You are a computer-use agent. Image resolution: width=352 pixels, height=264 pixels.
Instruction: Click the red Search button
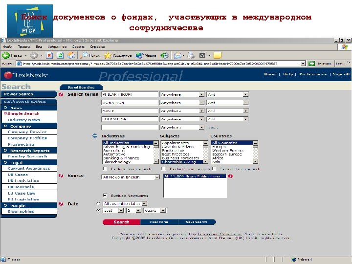[121, 222]
